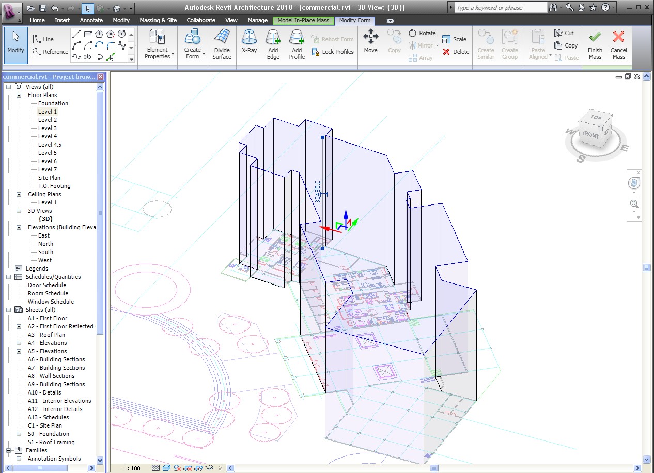The image size is (654, 473).
Task: Toggle Line draw mode
Action: [x=43, y=39]
